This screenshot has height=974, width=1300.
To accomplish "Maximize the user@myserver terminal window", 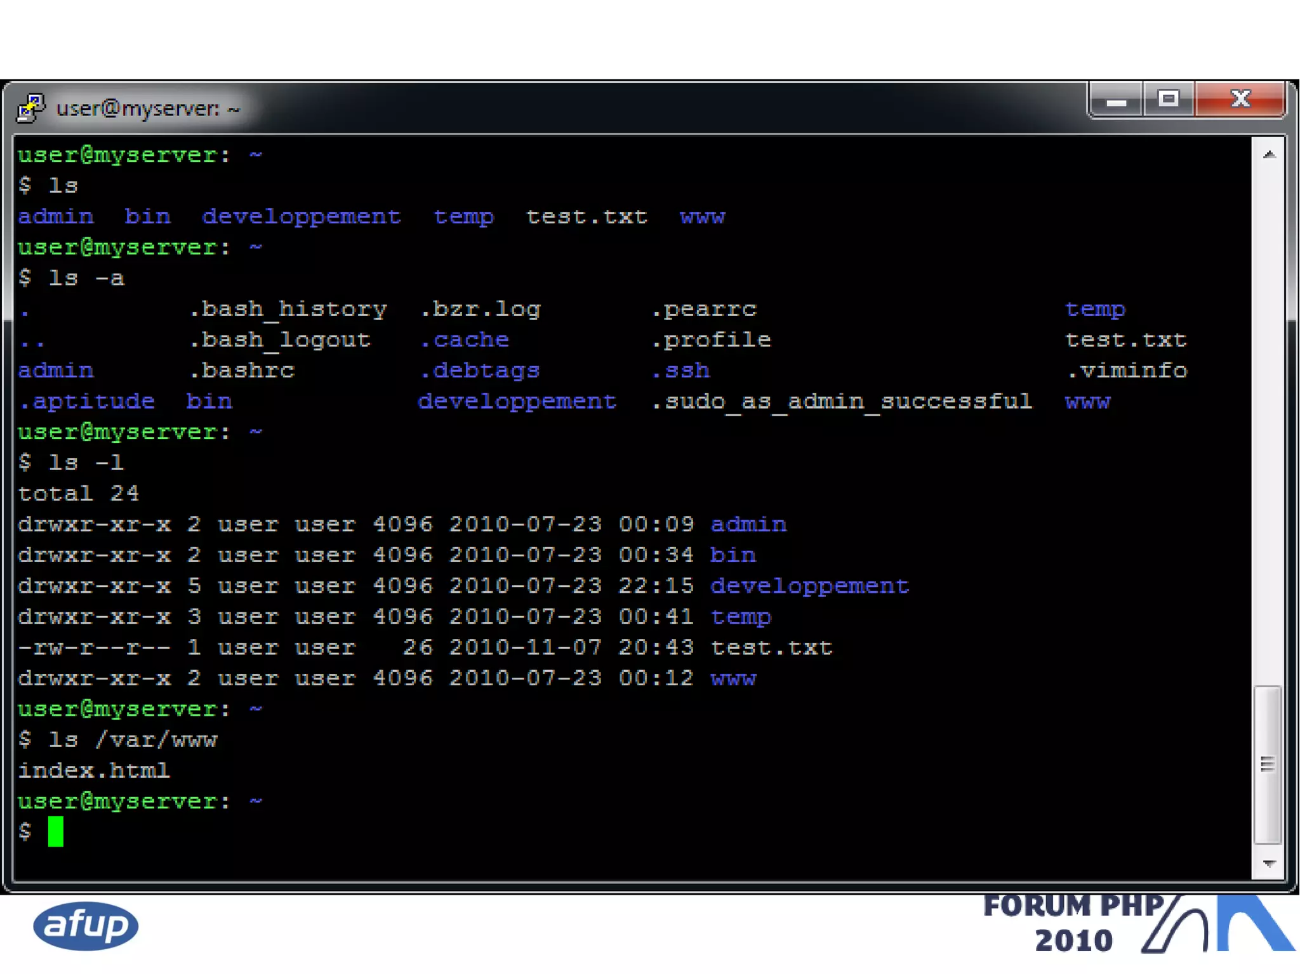I will (1168, 100).
